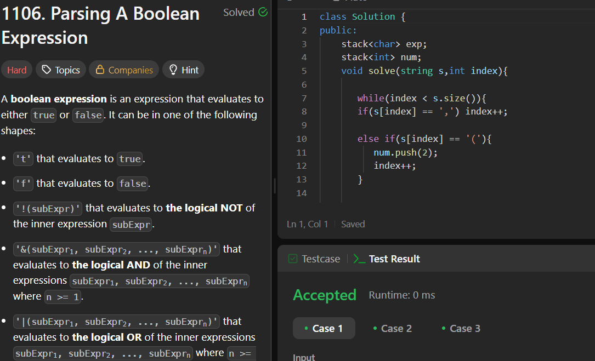Switch to the Testcase tab
Image resolution: width=595 pixels, height=361 pixels.
[x=314, y=259]
